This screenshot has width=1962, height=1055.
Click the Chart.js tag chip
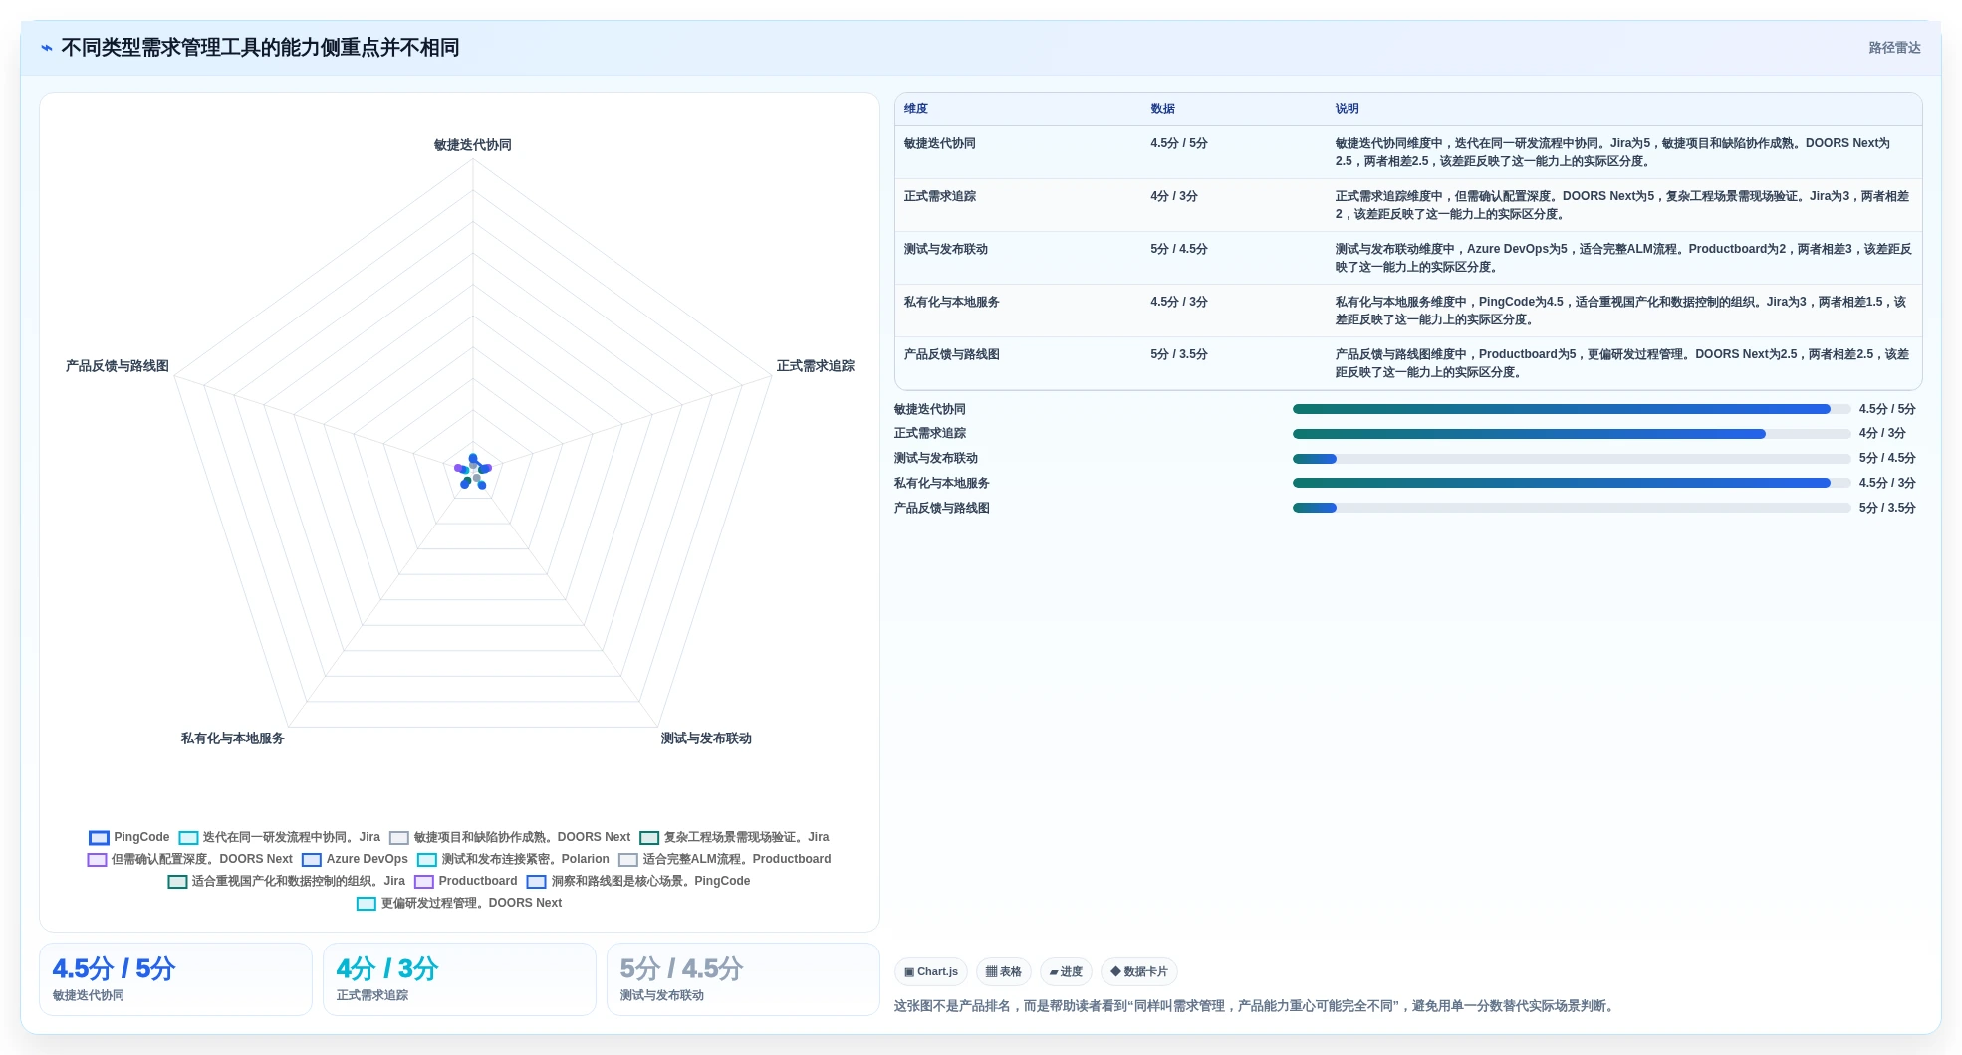[x=931, y=972]
